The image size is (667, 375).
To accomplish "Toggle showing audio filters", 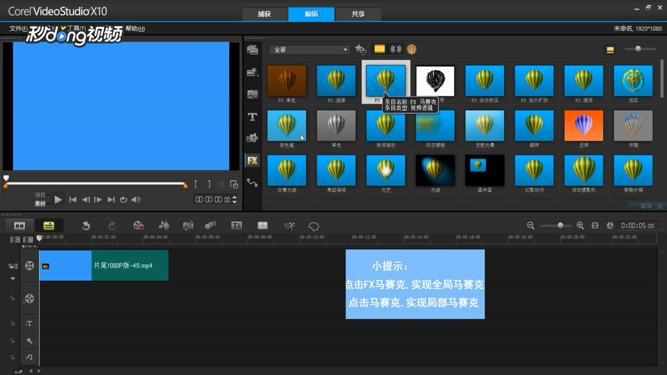I will click(396, 49).
